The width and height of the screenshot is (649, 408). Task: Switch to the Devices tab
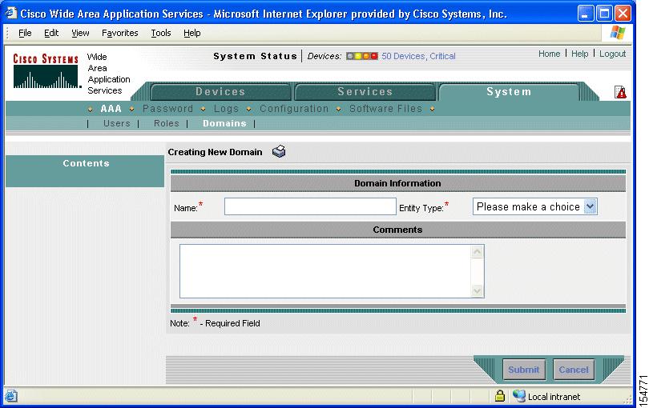coord(220,92)
